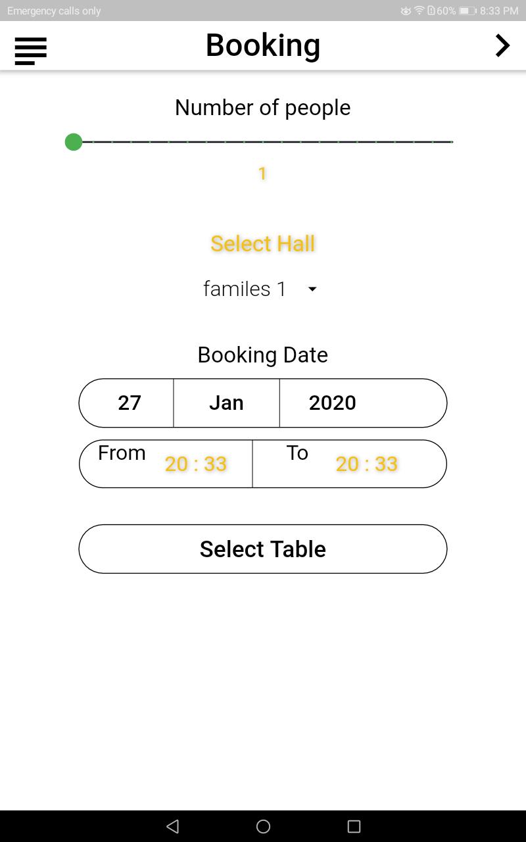The image size is (526, 842).
Task: Open the familes 1 hall selector
Action: (x=261, y=289)
